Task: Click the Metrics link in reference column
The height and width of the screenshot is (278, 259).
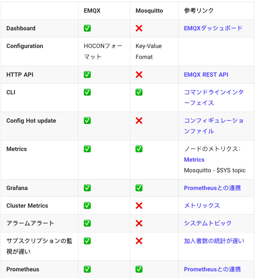Action: pyautogui.click(x=194, y=160)
